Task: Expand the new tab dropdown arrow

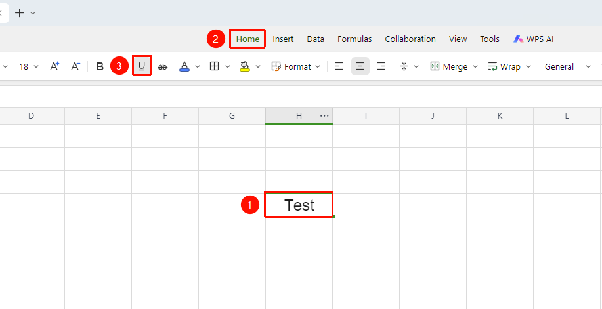Action: click(x=33, y=13)
